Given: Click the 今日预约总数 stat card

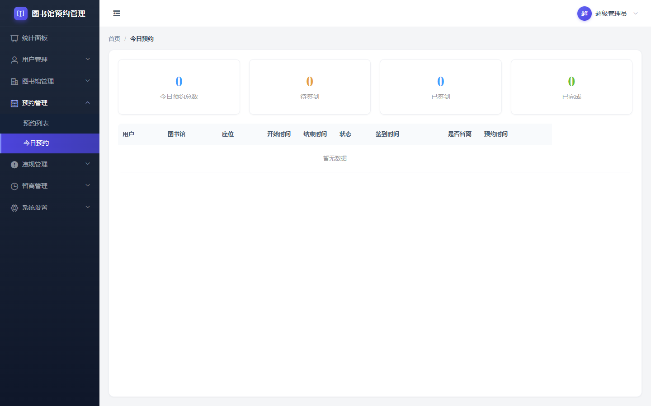Looking at the screenshot, I should [179, 87].
